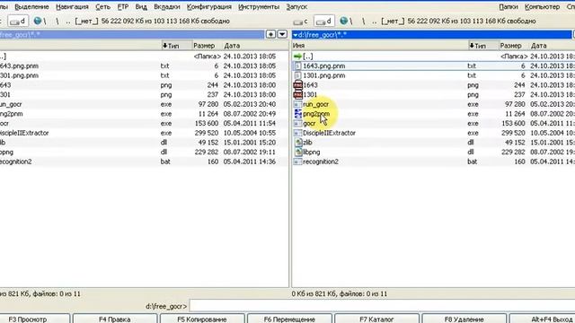
Task: Click the Alt+F4 Выход button
Action: [543, 319]
